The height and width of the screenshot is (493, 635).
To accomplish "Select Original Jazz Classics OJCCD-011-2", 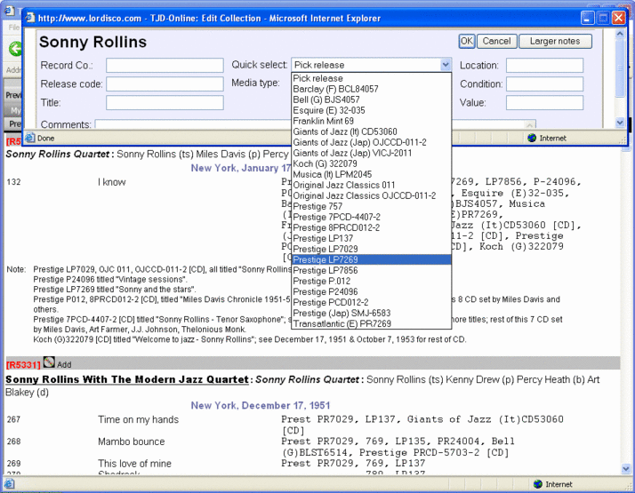I will tap(372, 195).
